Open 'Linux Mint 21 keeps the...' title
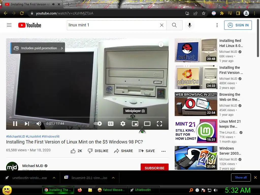260x195 pixels. 230,124
